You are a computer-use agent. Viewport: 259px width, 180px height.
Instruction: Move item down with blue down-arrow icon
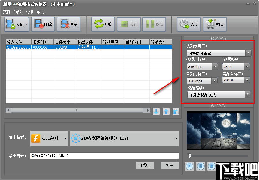tap(156, 112)
